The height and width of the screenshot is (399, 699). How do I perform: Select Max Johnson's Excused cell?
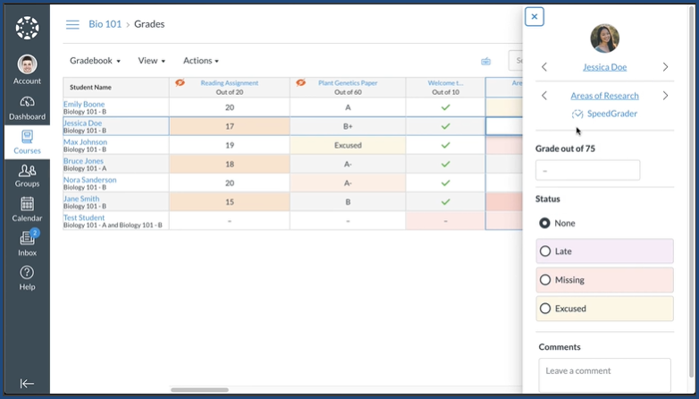(348, 145)
